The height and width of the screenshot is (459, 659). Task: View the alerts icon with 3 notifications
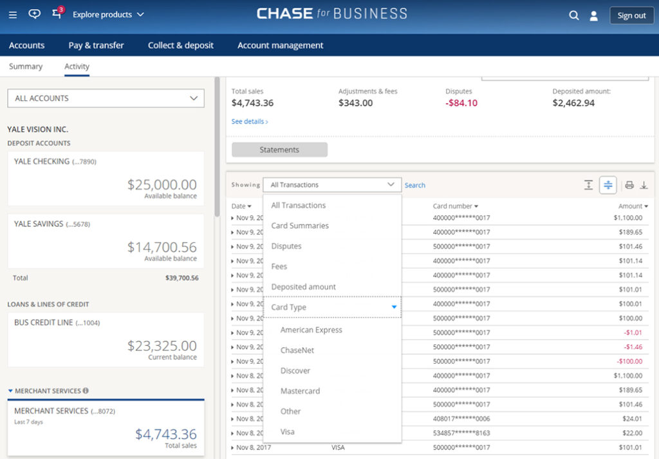57,14
